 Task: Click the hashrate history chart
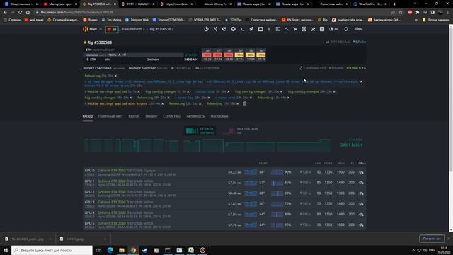point(207,145)
